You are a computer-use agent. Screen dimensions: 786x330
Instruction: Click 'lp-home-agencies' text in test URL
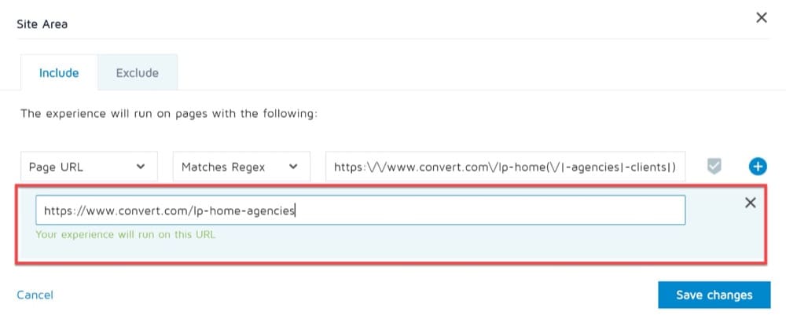(x=244, y=211)
